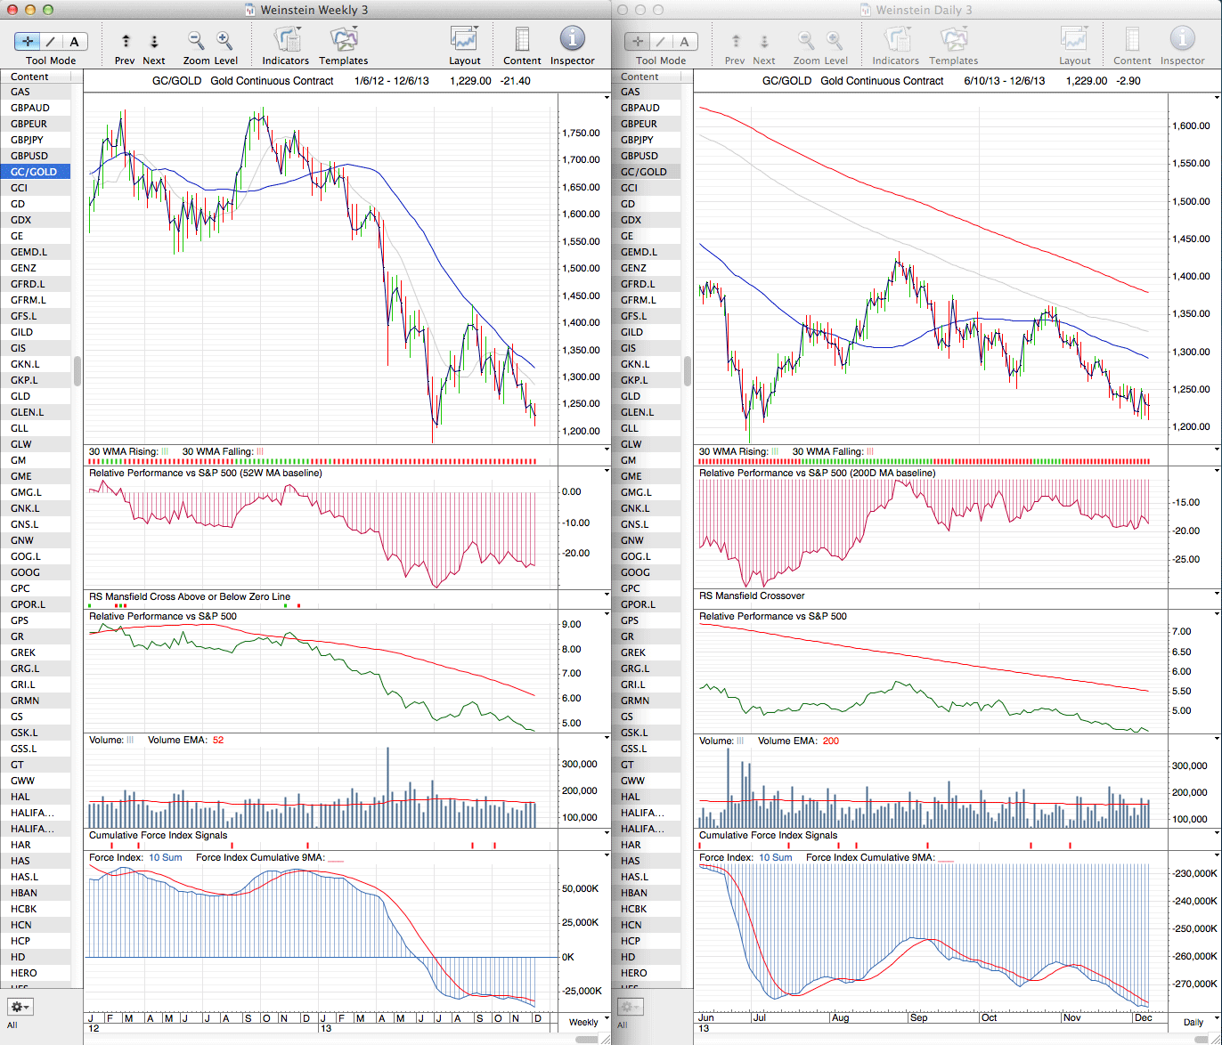Select GOOG in Weekly window symbol list
This screenshot has width=1222, height=1045.
click(25, 572)
